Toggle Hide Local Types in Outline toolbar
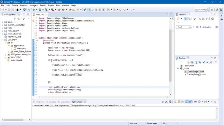224x126 pixels. tap(211, 62)
